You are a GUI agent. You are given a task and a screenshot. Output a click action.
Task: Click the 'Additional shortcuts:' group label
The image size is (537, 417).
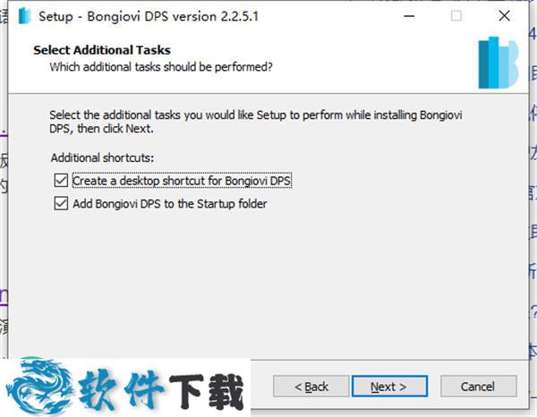click(102, 157)
